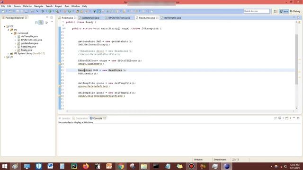Viewport: 303px width, 170px height.
Task: Open the Run button dropdown arrow
Action: 53,11
